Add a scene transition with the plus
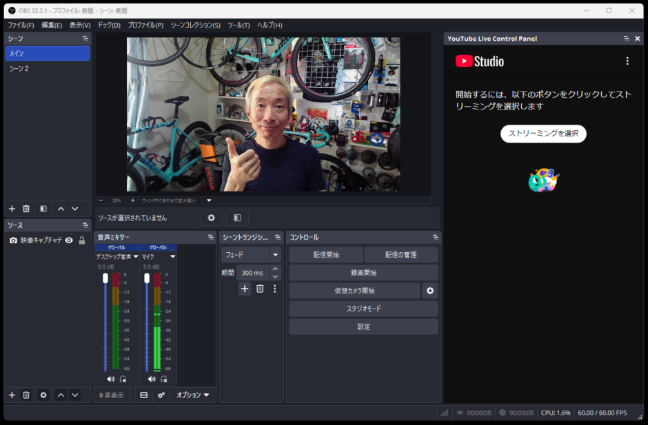 (x=245, y=289)
